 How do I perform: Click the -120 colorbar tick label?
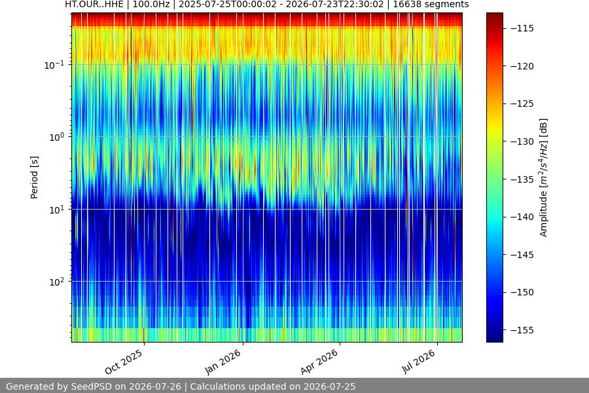(522, 66)
